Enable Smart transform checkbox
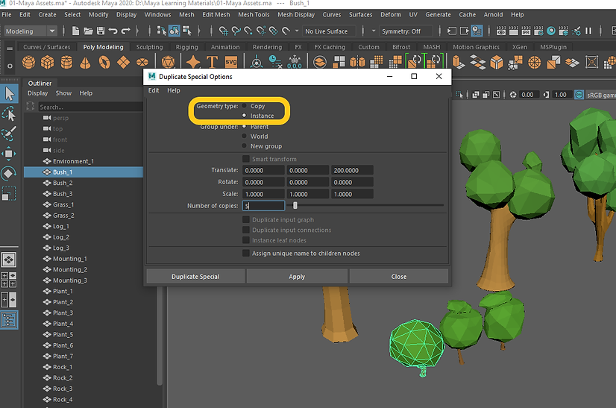The width and height of the screenshot is (616, 408). tap(246, 159)
